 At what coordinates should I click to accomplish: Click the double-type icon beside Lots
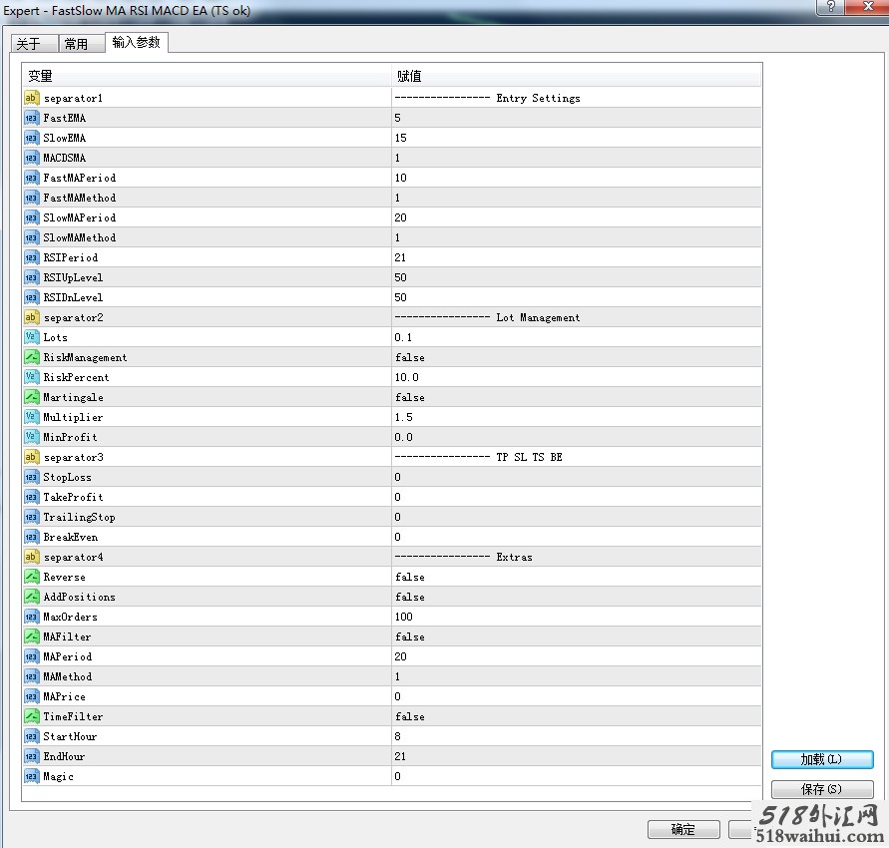click(x=32, y=337)
